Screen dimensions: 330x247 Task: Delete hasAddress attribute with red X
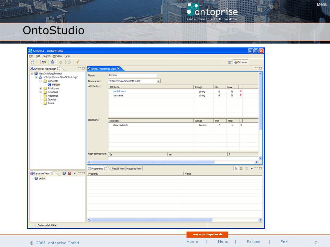pyautogui.click(x=241, y=91)
